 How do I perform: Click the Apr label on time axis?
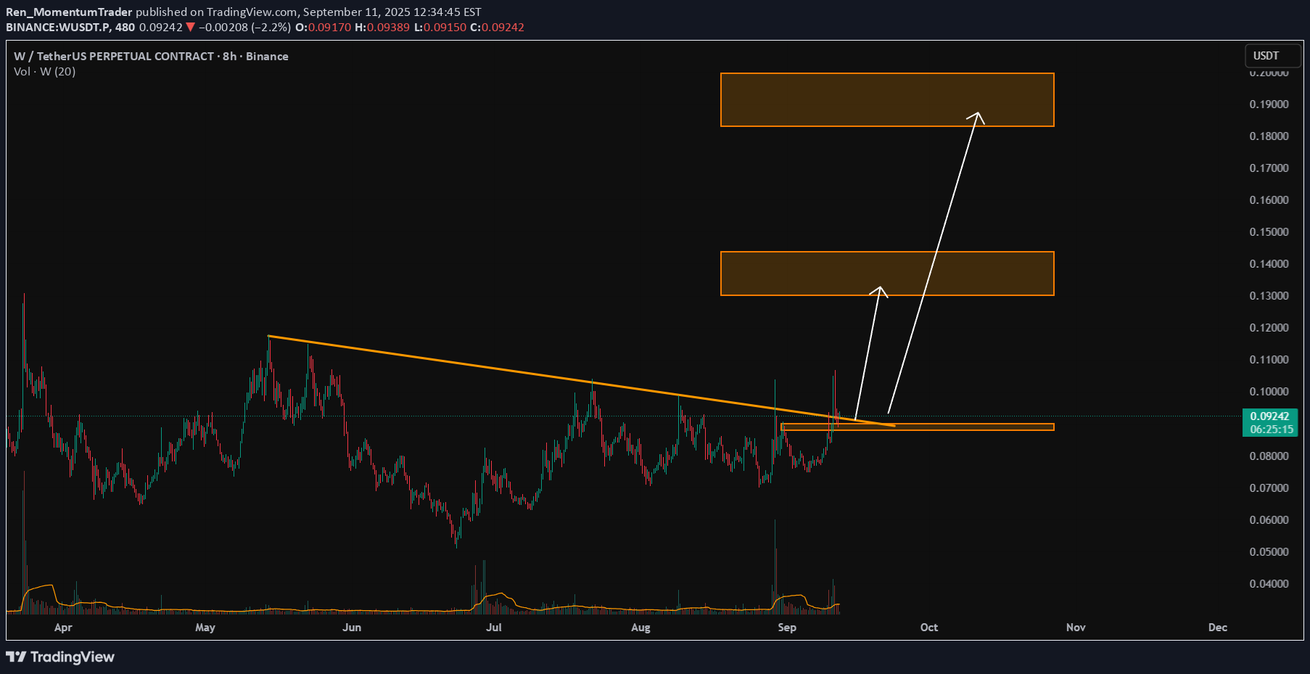(63, 628)
